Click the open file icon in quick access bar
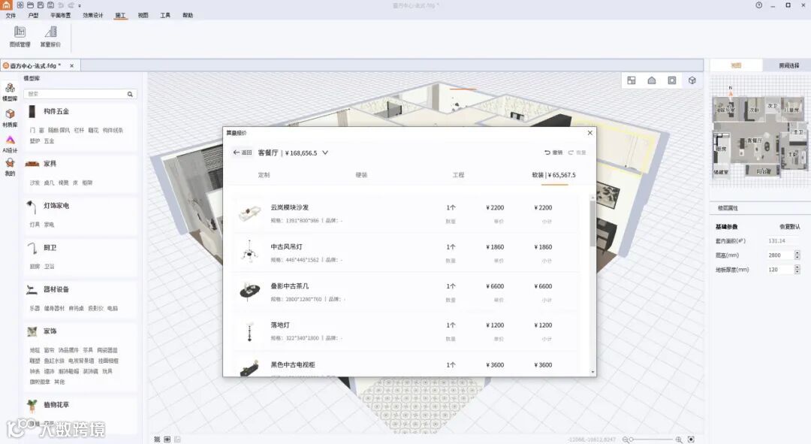 tap(31, 5)
